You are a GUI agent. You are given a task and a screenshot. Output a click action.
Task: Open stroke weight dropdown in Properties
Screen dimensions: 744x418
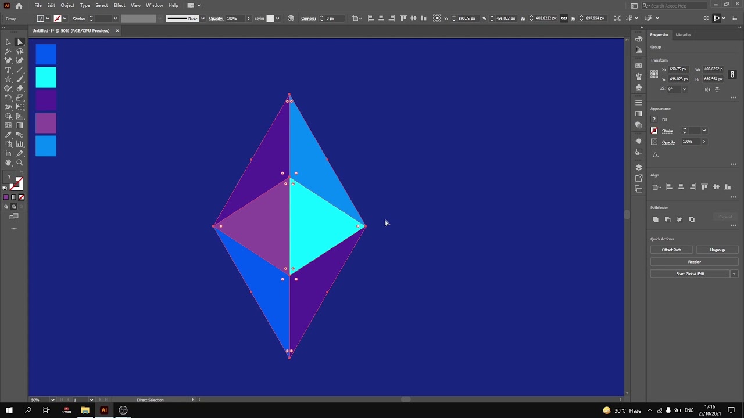704,131
